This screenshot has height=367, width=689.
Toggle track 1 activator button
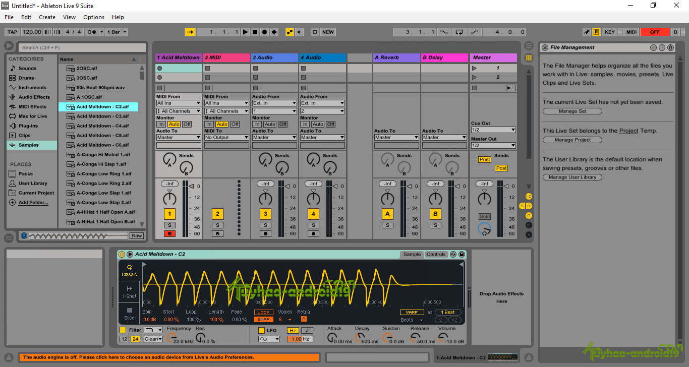click(x=169, y=214)
